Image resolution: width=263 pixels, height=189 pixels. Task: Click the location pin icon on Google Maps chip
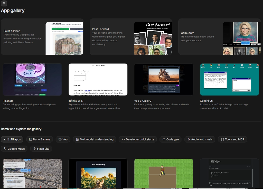click(5, 148)
